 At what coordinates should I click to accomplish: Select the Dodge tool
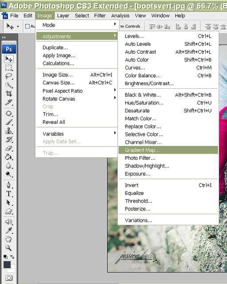pos(9,174)
